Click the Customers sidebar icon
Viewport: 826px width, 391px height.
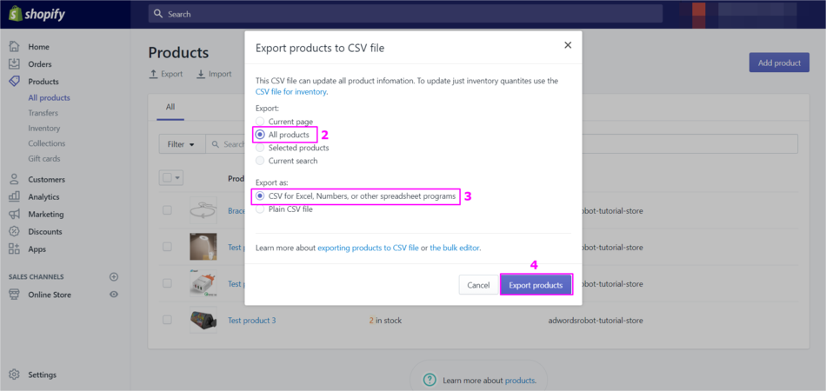(14, 180)
